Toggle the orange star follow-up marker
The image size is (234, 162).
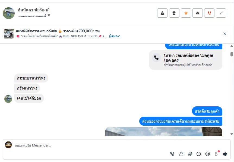(186, 13)
